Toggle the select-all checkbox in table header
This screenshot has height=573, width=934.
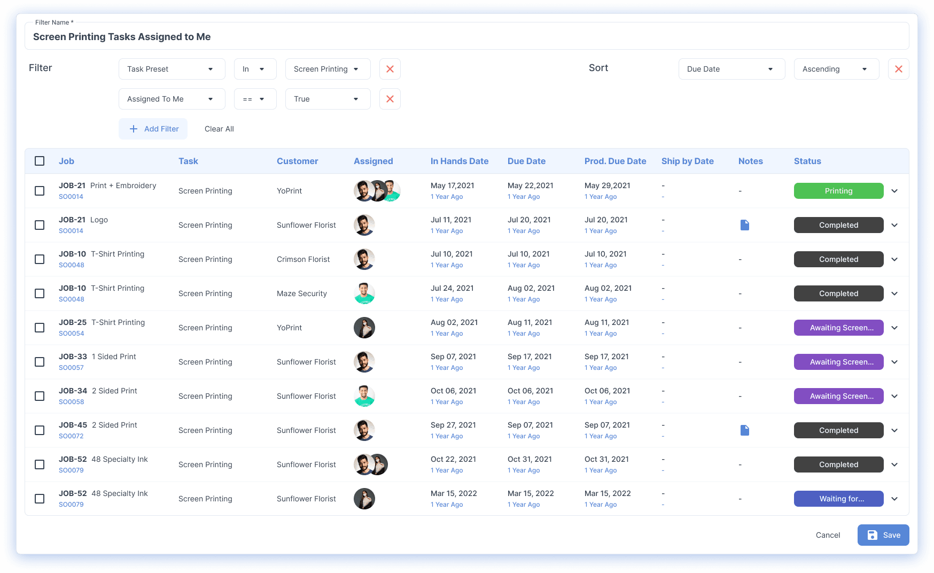click(x=40, y=161)
